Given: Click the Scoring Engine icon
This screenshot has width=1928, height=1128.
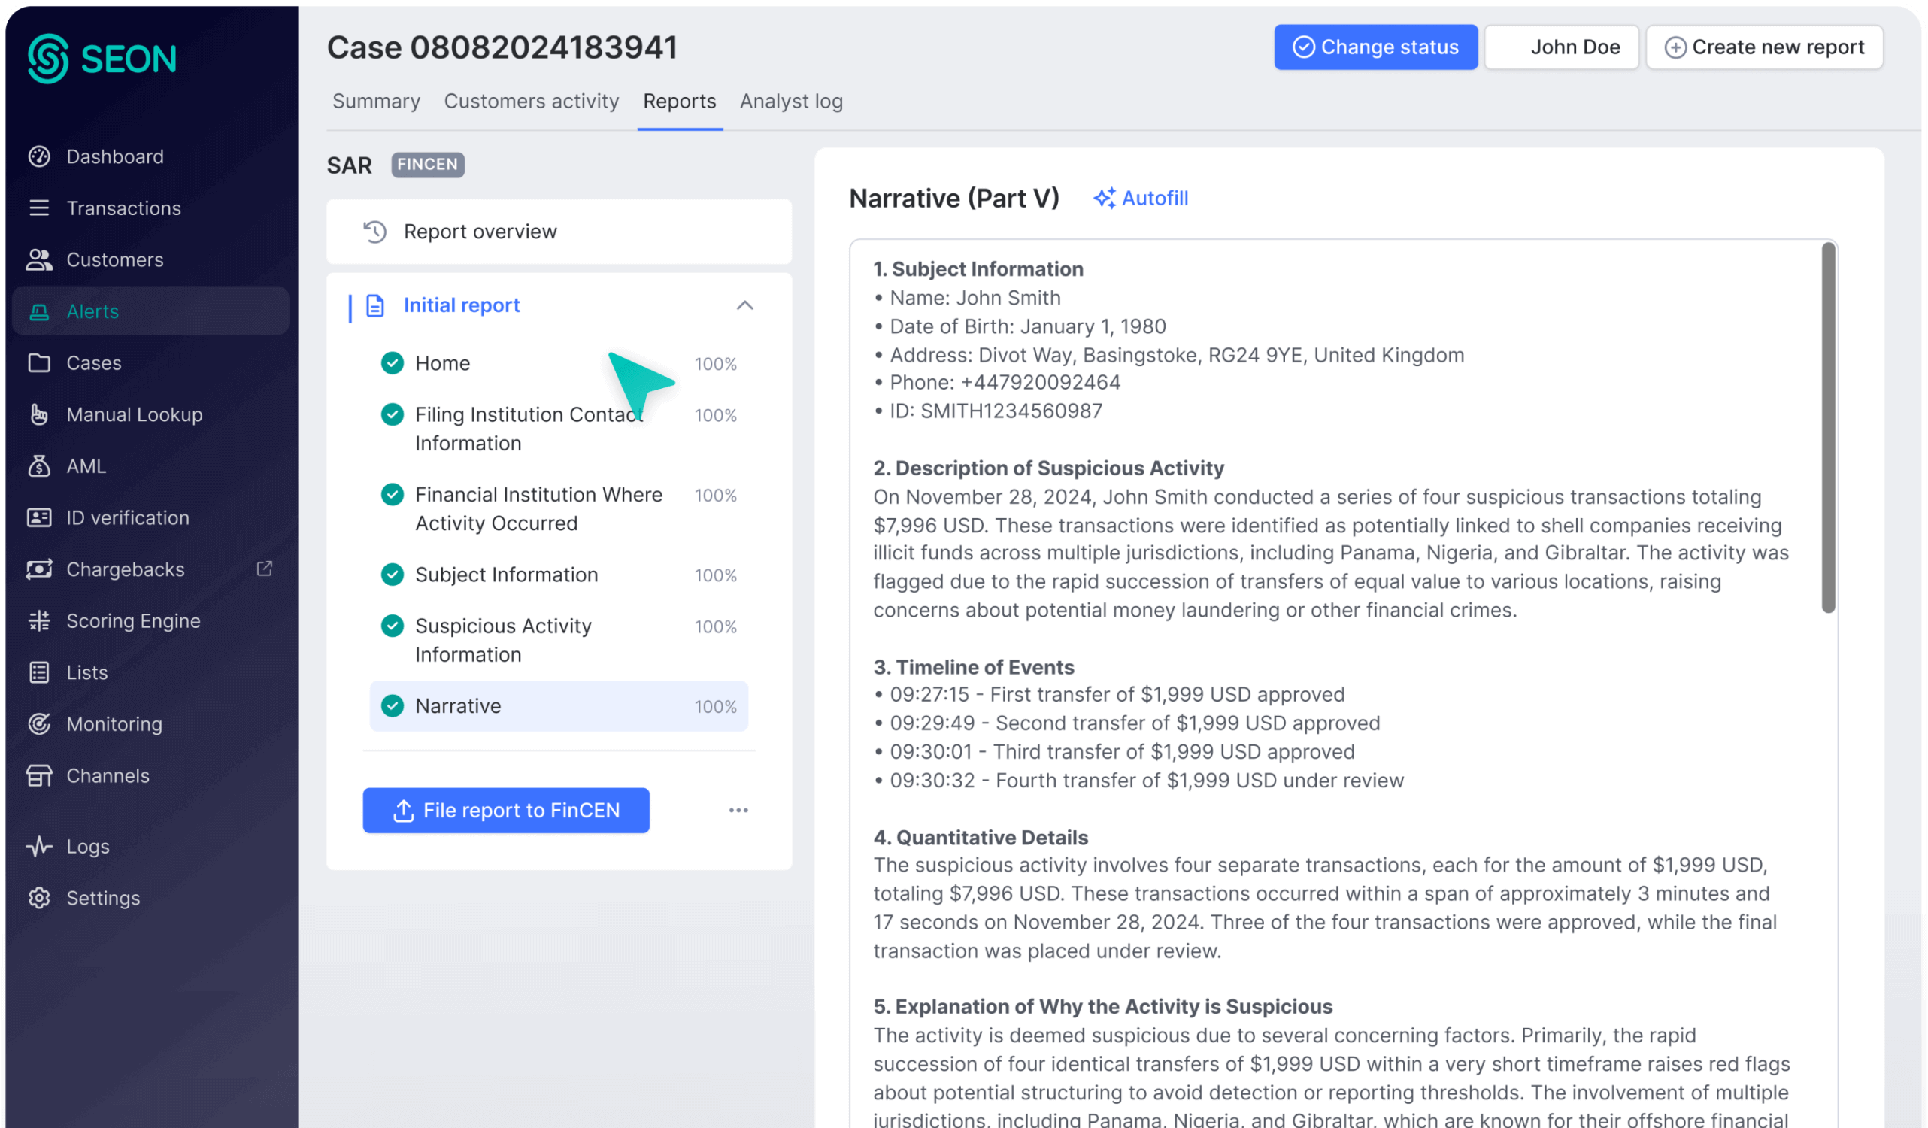Looking at the screenshot, I should tap(39, 620).
